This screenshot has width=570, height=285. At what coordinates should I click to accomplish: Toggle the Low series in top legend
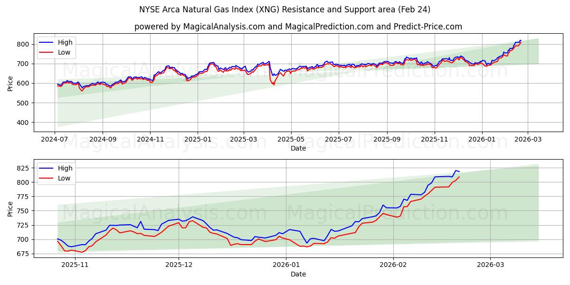click(60, 52)
